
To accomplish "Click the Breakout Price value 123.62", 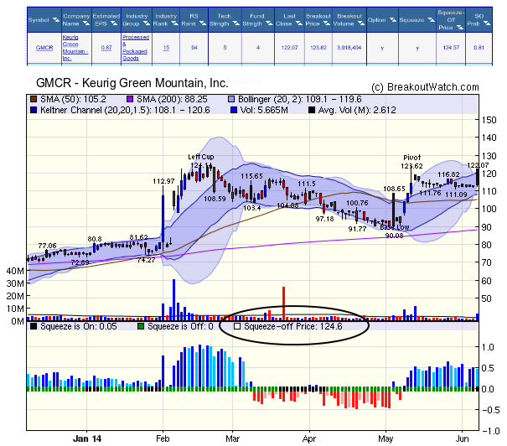I will tap(318, 48).
